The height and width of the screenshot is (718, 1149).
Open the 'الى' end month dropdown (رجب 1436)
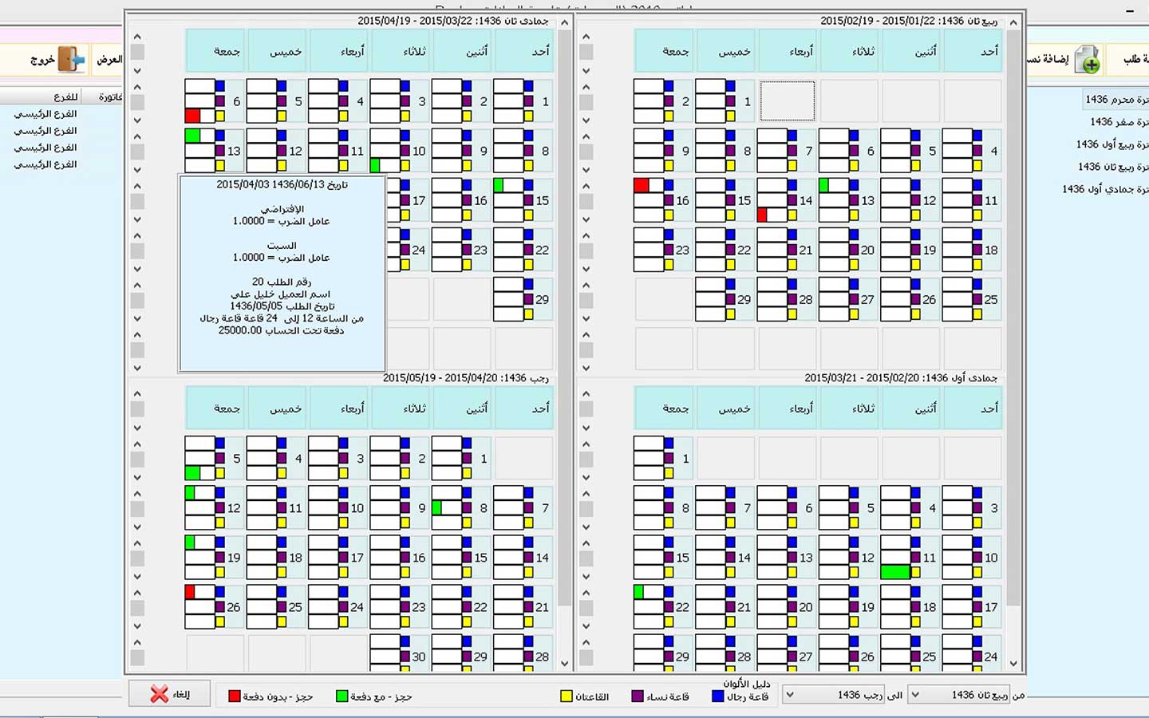789,695
